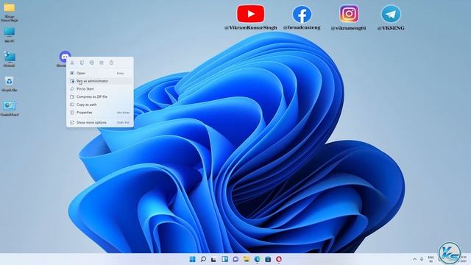The width and height of the screenshot is (471, 265).
Task: Click the microphone icon in the system tray
Action: click(422, 259)
